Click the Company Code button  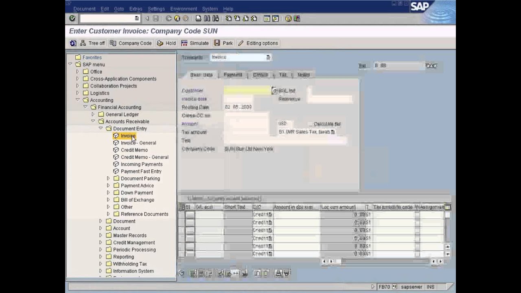coord(131,43)
